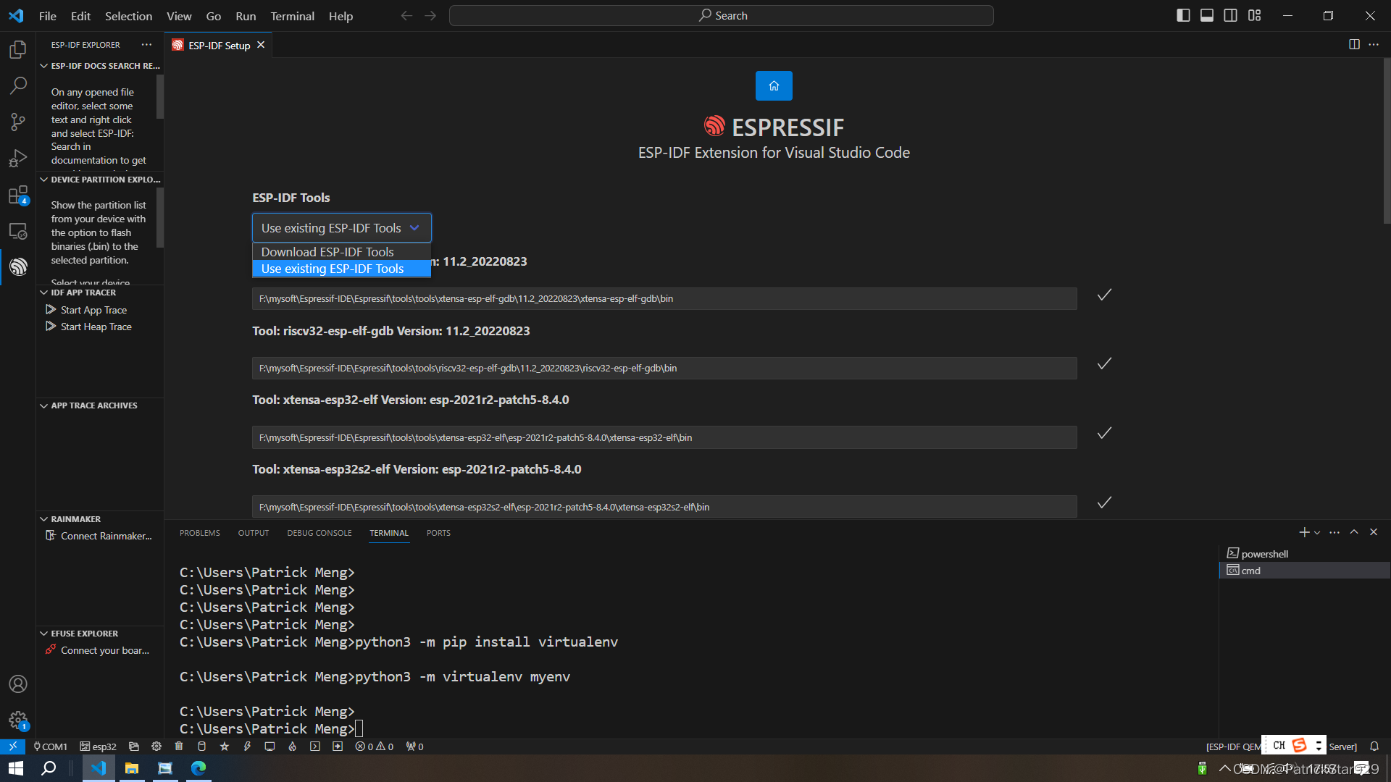The image size is (1391, 782).
Task: Open the Terminal menu
Action: coord(292,16)
